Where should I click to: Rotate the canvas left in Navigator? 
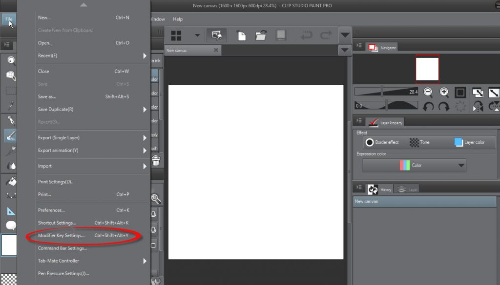[x=428, y=106]
